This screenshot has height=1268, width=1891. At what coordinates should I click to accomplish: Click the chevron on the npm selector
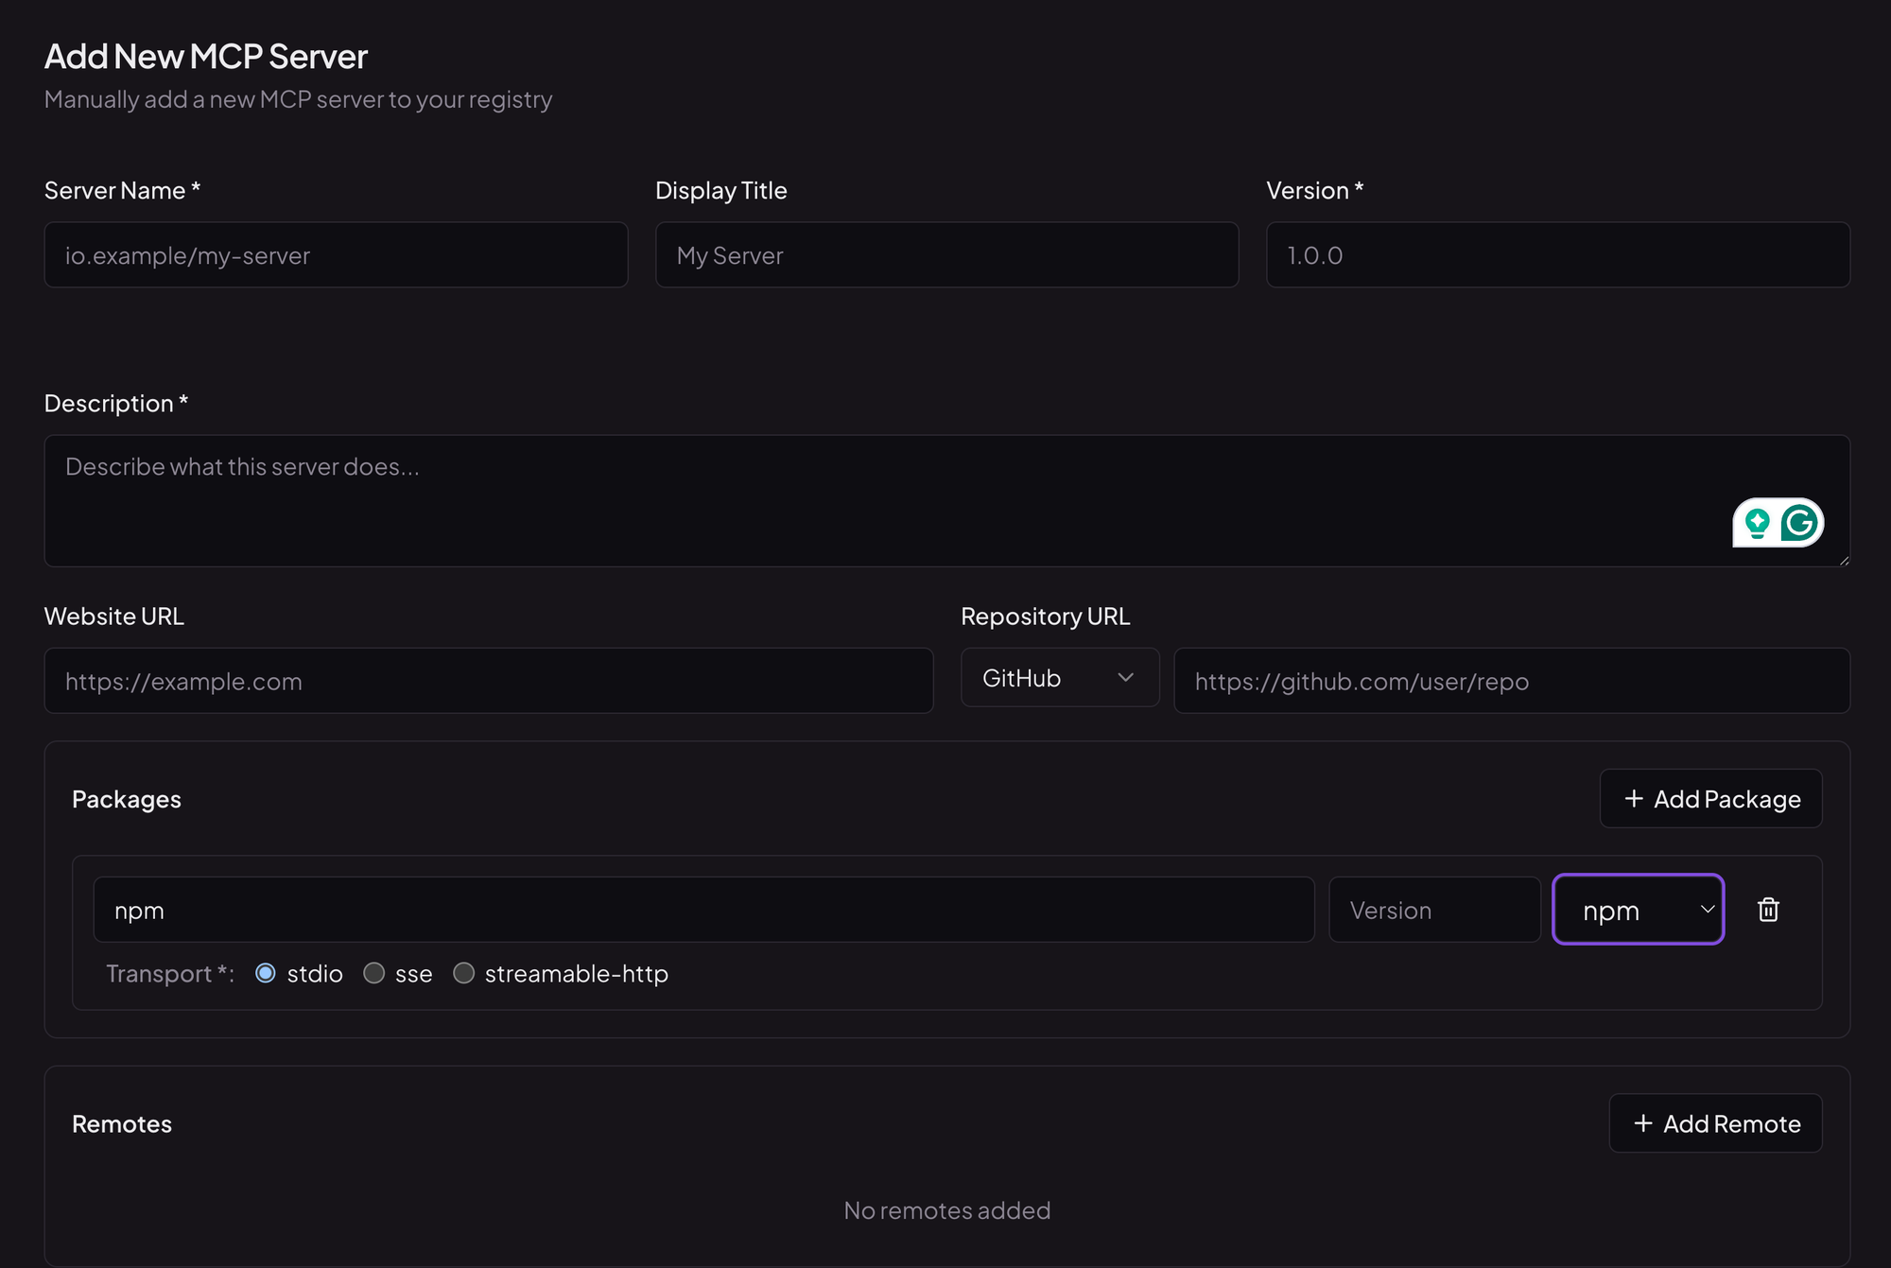pos(1707,910)
